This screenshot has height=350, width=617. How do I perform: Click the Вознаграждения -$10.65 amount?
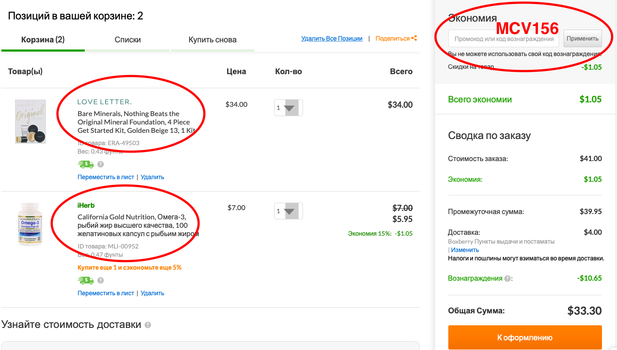click(x=589, y=278)
